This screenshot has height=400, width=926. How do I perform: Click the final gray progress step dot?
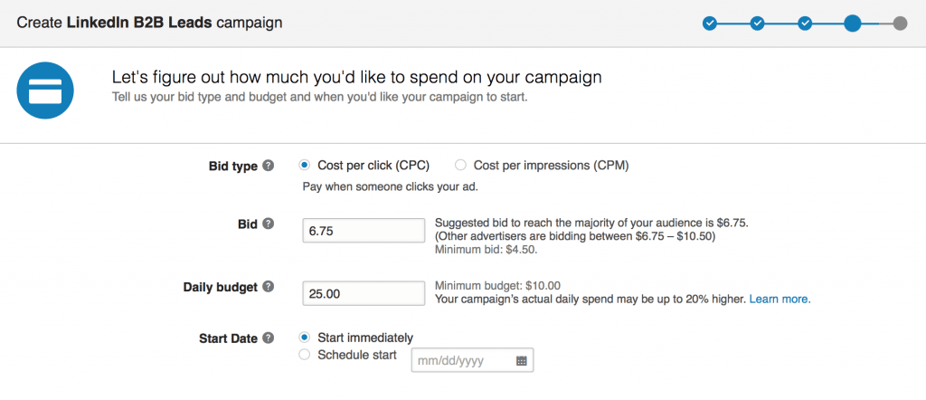pos(900,24)
